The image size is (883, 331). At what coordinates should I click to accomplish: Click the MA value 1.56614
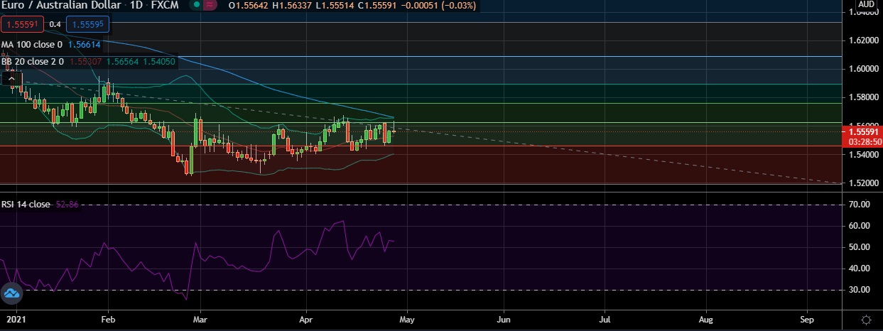[85, 44]
